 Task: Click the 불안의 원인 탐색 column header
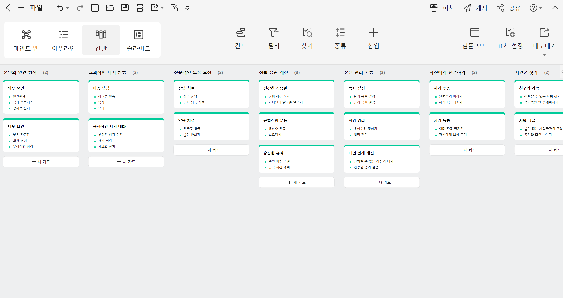pyautogui.click(x=20, y=72)
